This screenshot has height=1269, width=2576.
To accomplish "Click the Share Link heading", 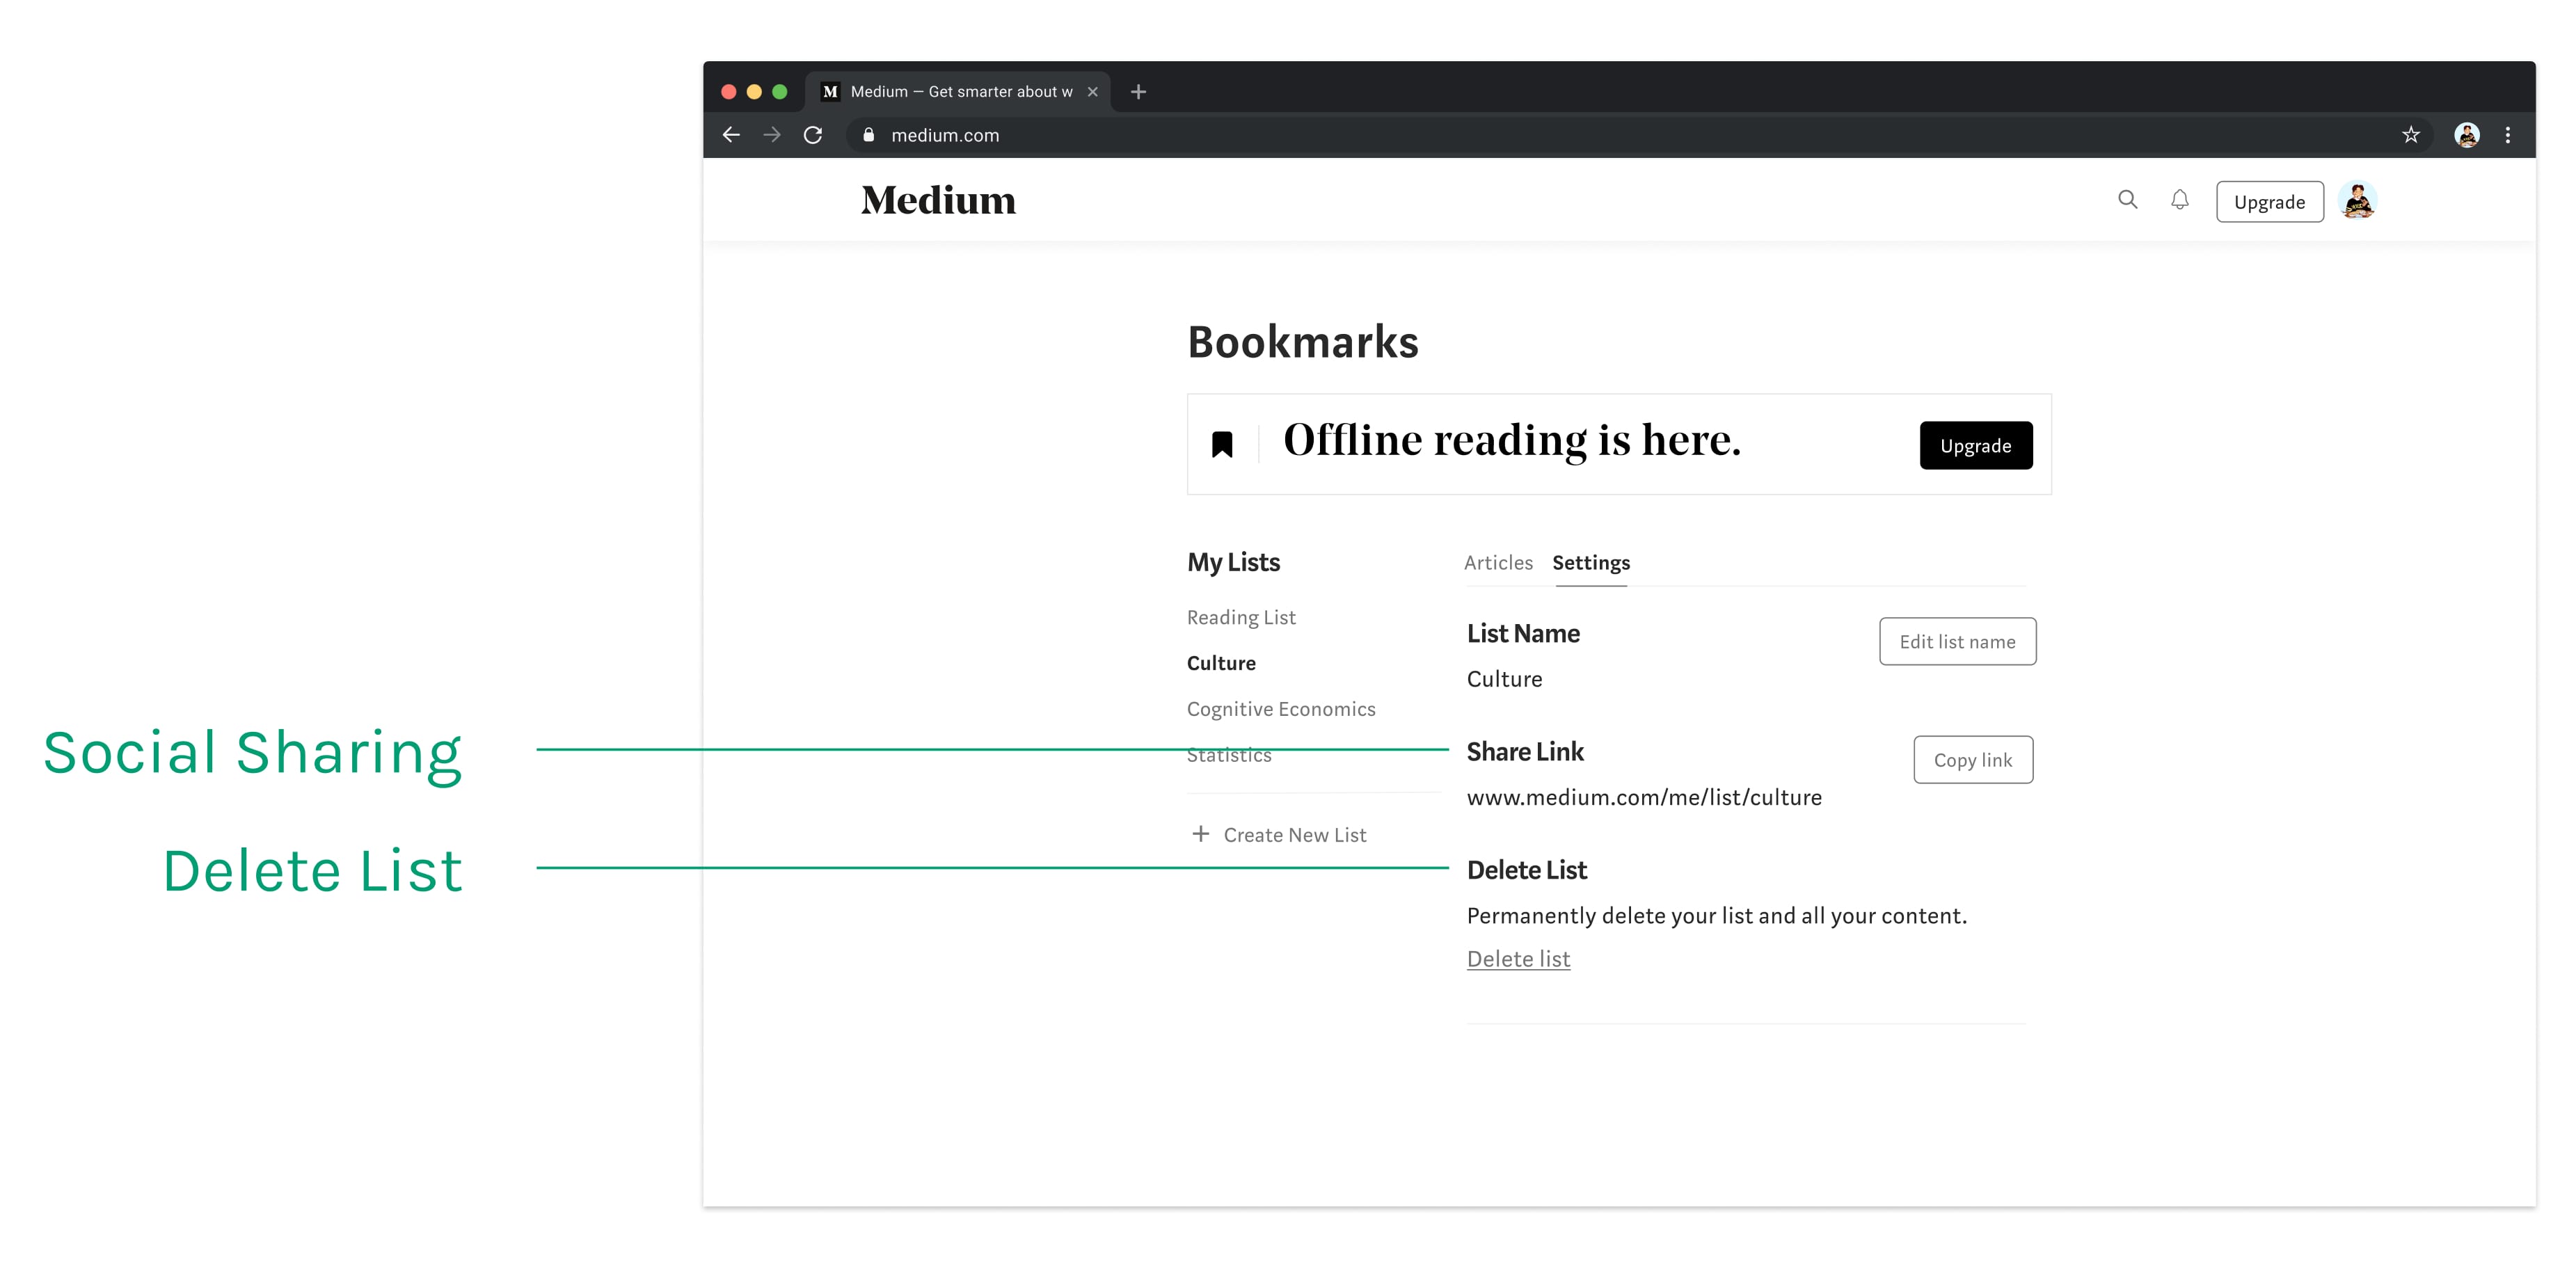I will [1525, 752].
